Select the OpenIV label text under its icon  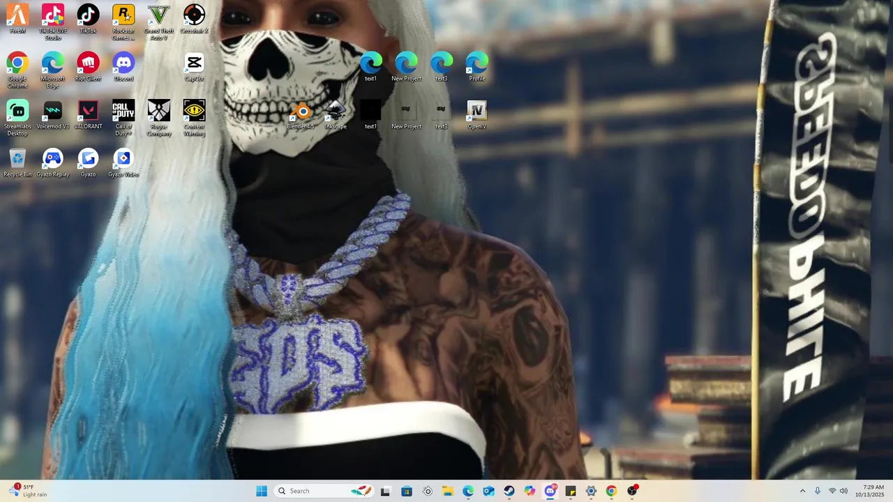(476, 126)
